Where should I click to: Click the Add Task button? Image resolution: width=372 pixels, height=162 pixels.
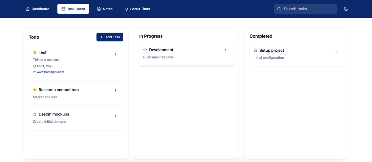coord(110,37)
